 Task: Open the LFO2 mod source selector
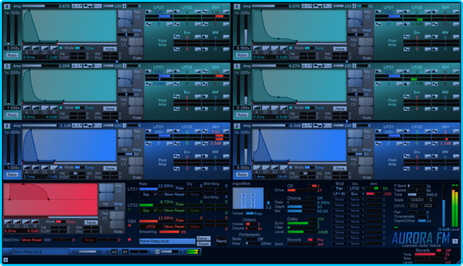pos(354,189)
